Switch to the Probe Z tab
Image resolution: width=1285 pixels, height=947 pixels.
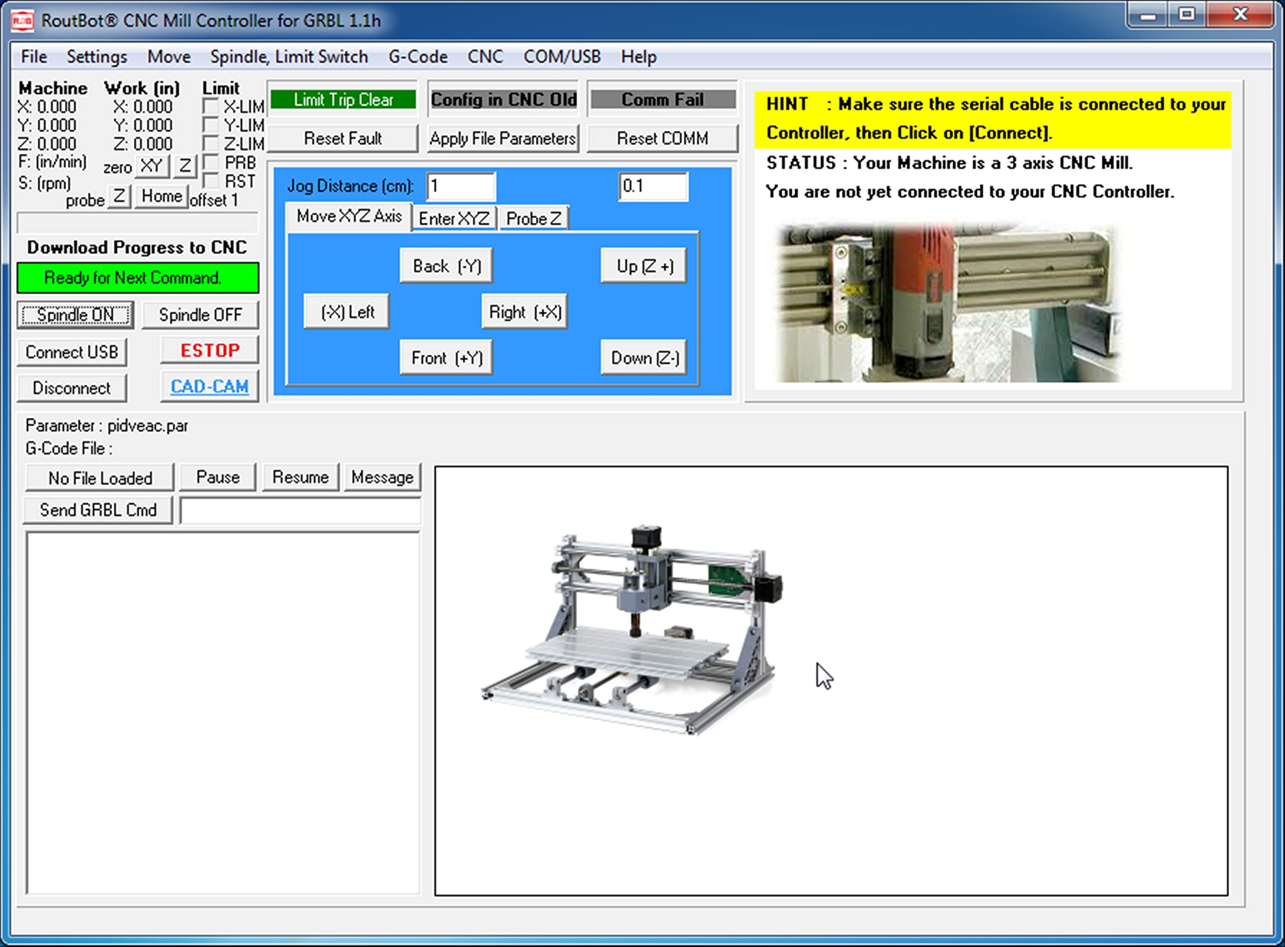(x=534, y=218)
